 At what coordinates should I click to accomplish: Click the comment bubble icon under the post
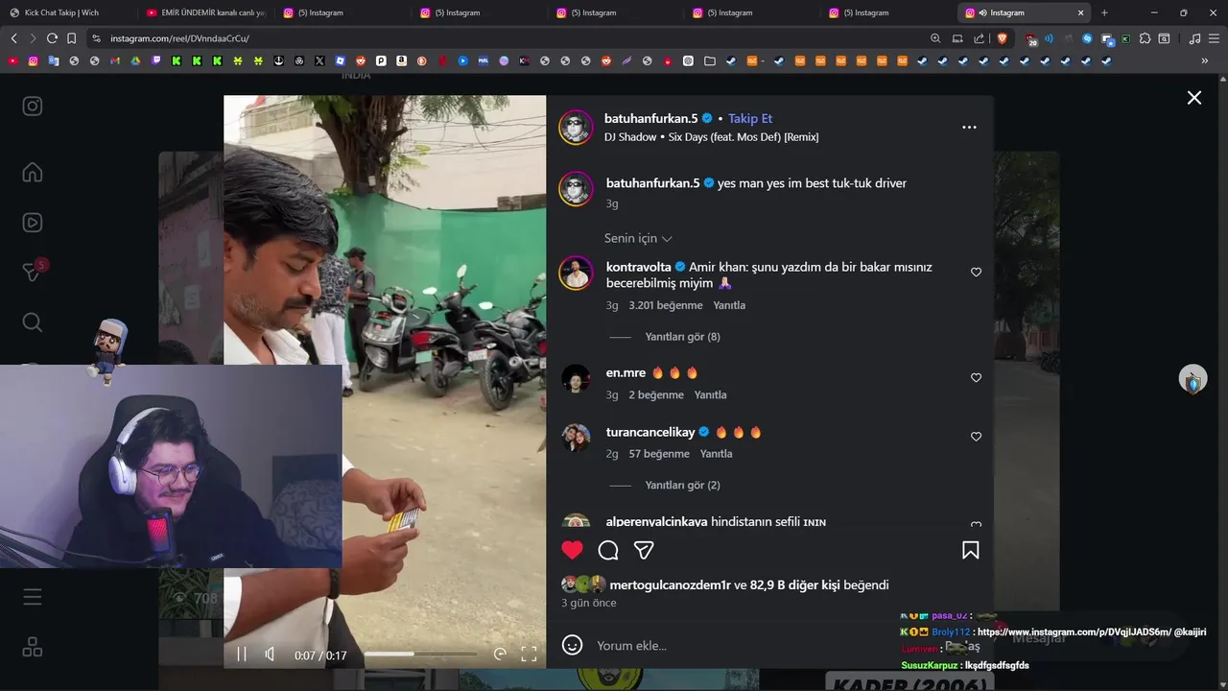(x=608, y=550)
